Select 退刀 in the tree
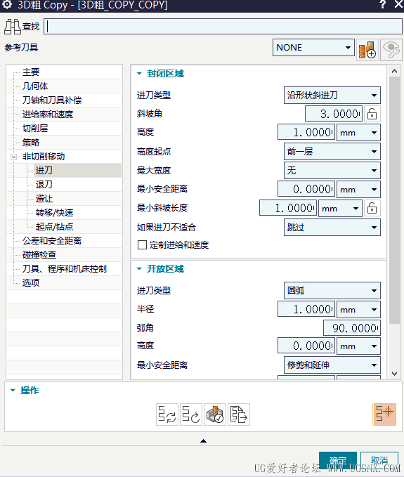 tap(44, 184)
